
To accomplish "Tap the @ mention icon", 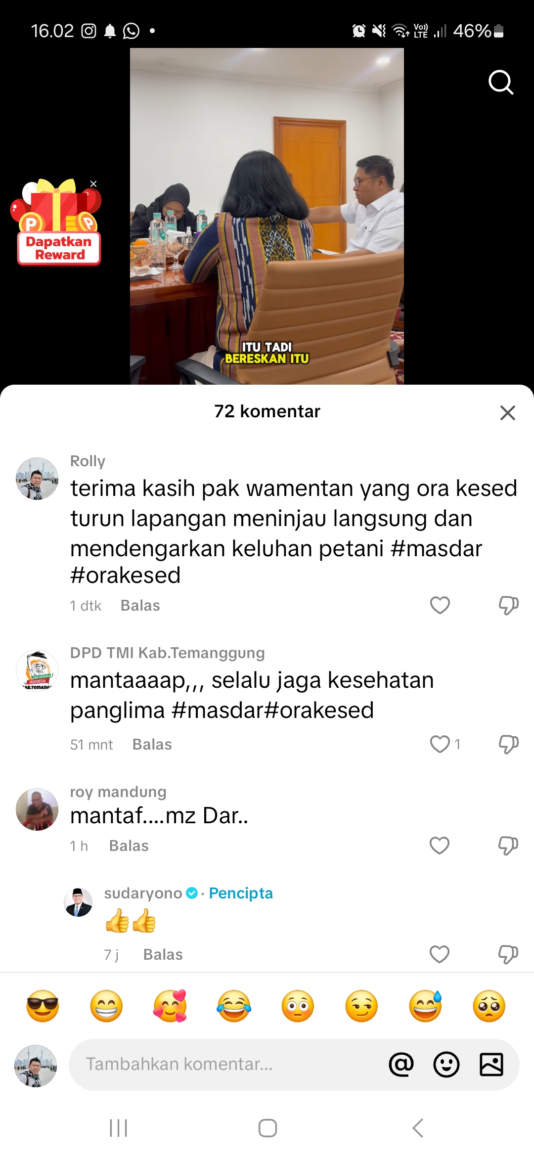I will click(401, 1064).
